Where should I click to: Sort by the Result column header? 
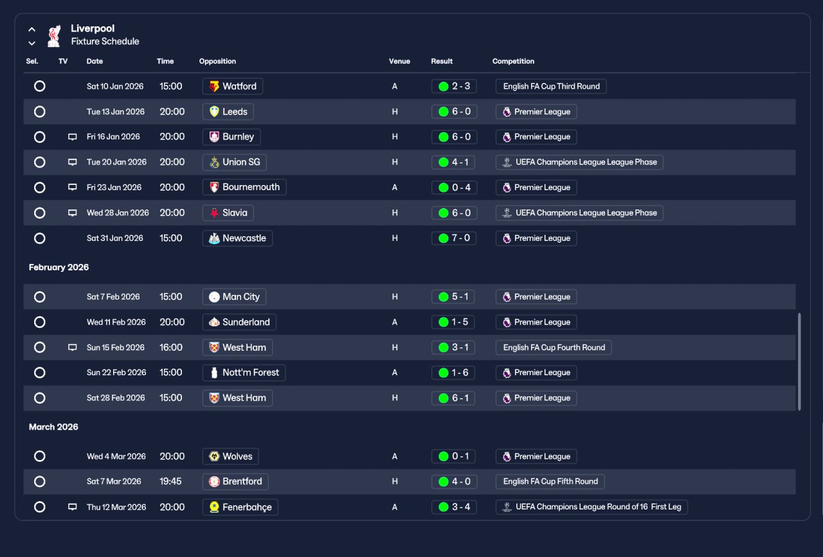tap(442, 62)
